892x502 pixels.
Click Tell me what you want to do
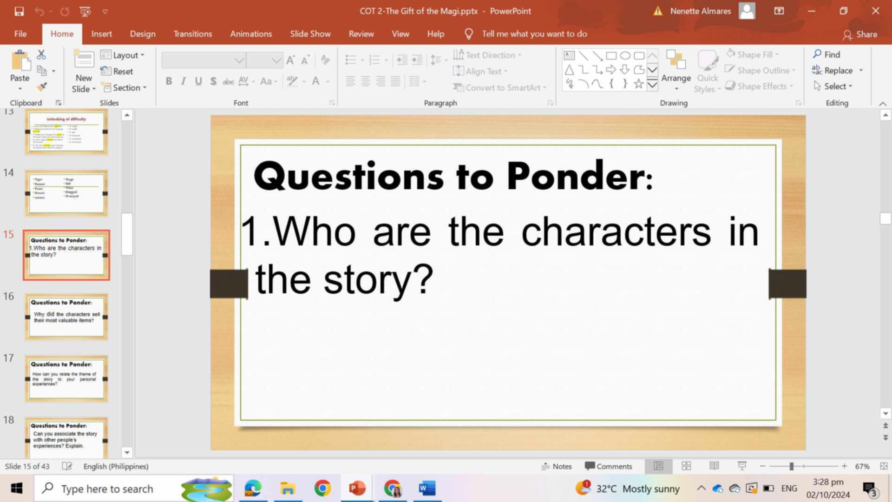coord(534,34)
